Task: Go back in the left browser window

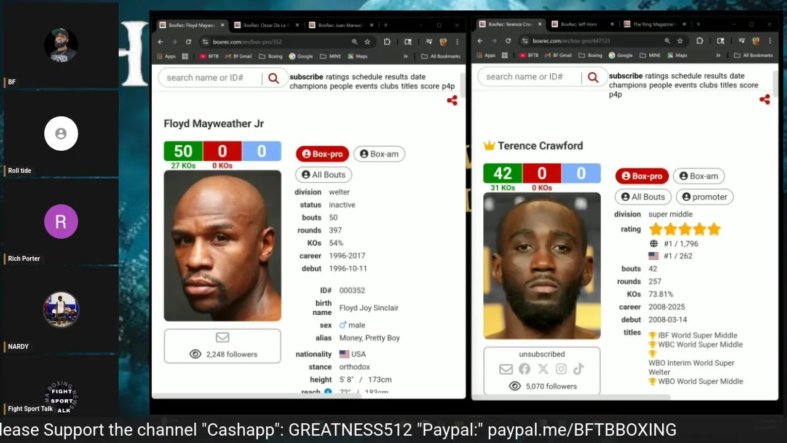Action: [x=160, y=42]
